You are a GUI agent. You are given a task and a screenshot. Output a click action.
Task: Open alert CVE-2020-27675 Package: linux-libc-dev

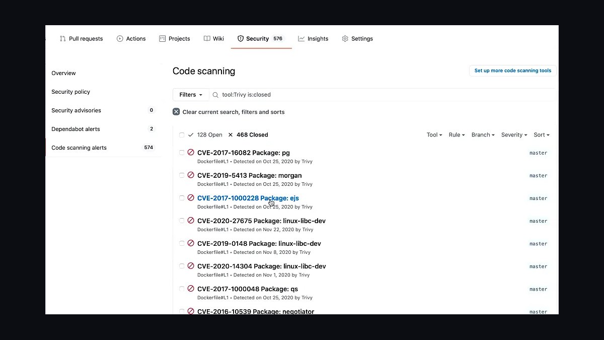(x=262, y=221)
